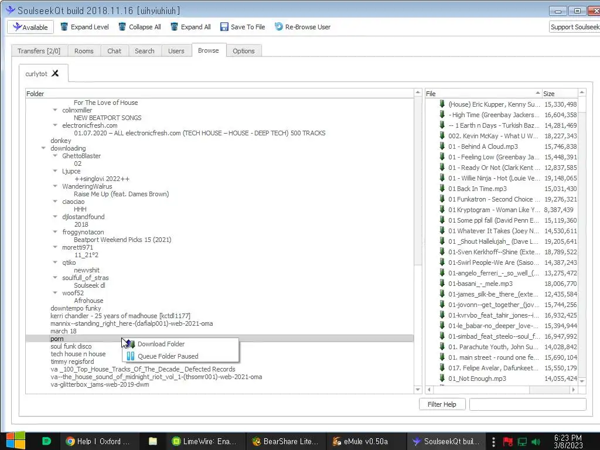Click download icon beside 01_Not Enough.mp3
The height and width of the screenshot is (450, 600).
coord(442,378)
